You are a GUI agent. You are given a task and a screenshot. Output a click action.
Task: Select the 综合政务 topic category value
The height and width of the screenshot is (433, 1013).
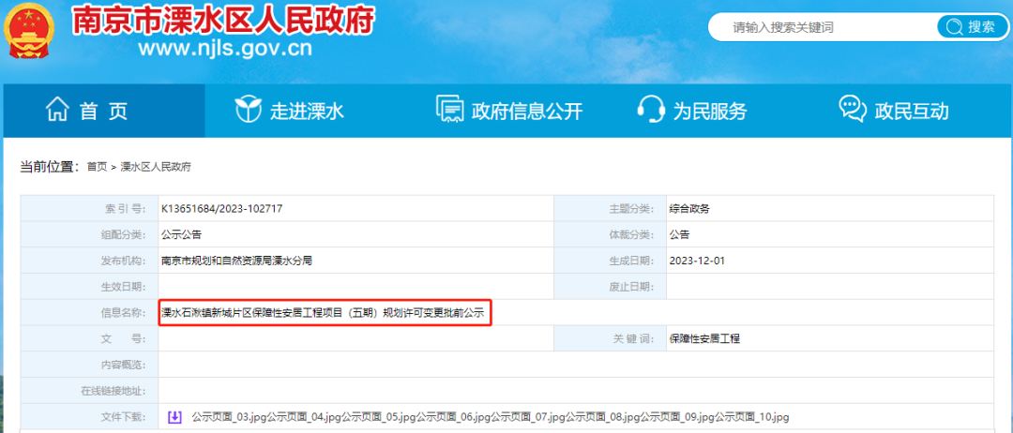pyautogui.click(x=690, y=208)
